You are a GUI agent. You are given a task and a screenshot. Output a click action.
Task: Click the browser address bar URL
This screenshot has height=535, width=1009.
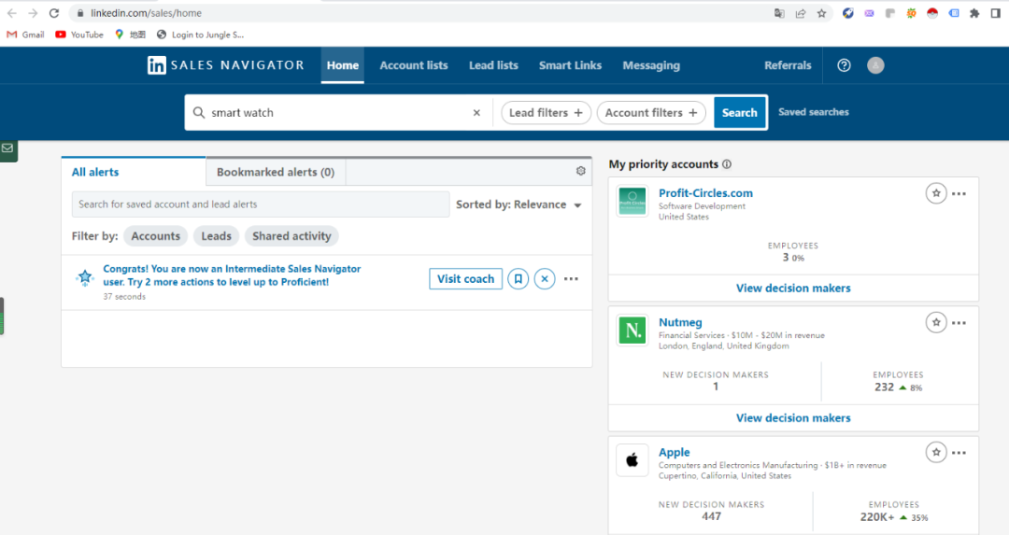coord(146,13)
